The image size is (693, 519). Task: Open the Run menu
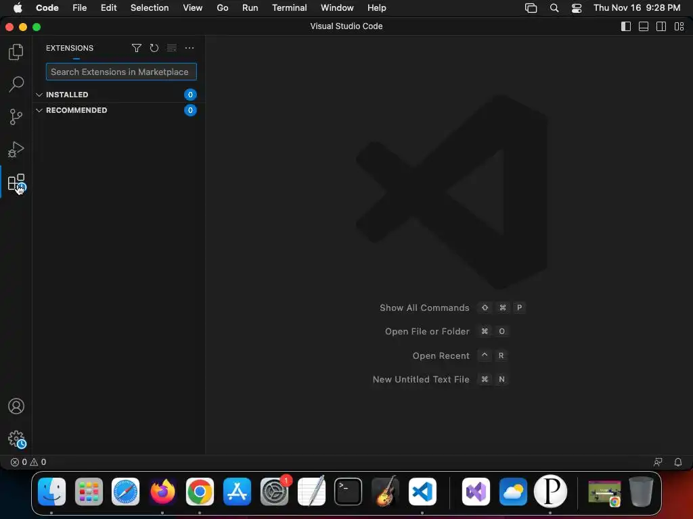(250, 7)
